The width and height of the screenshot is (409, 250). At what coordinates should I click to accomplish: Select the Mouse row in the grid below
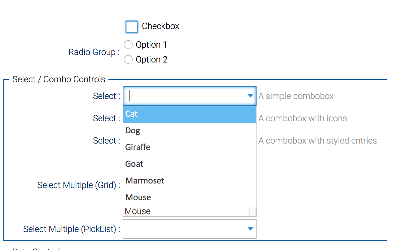186,211
